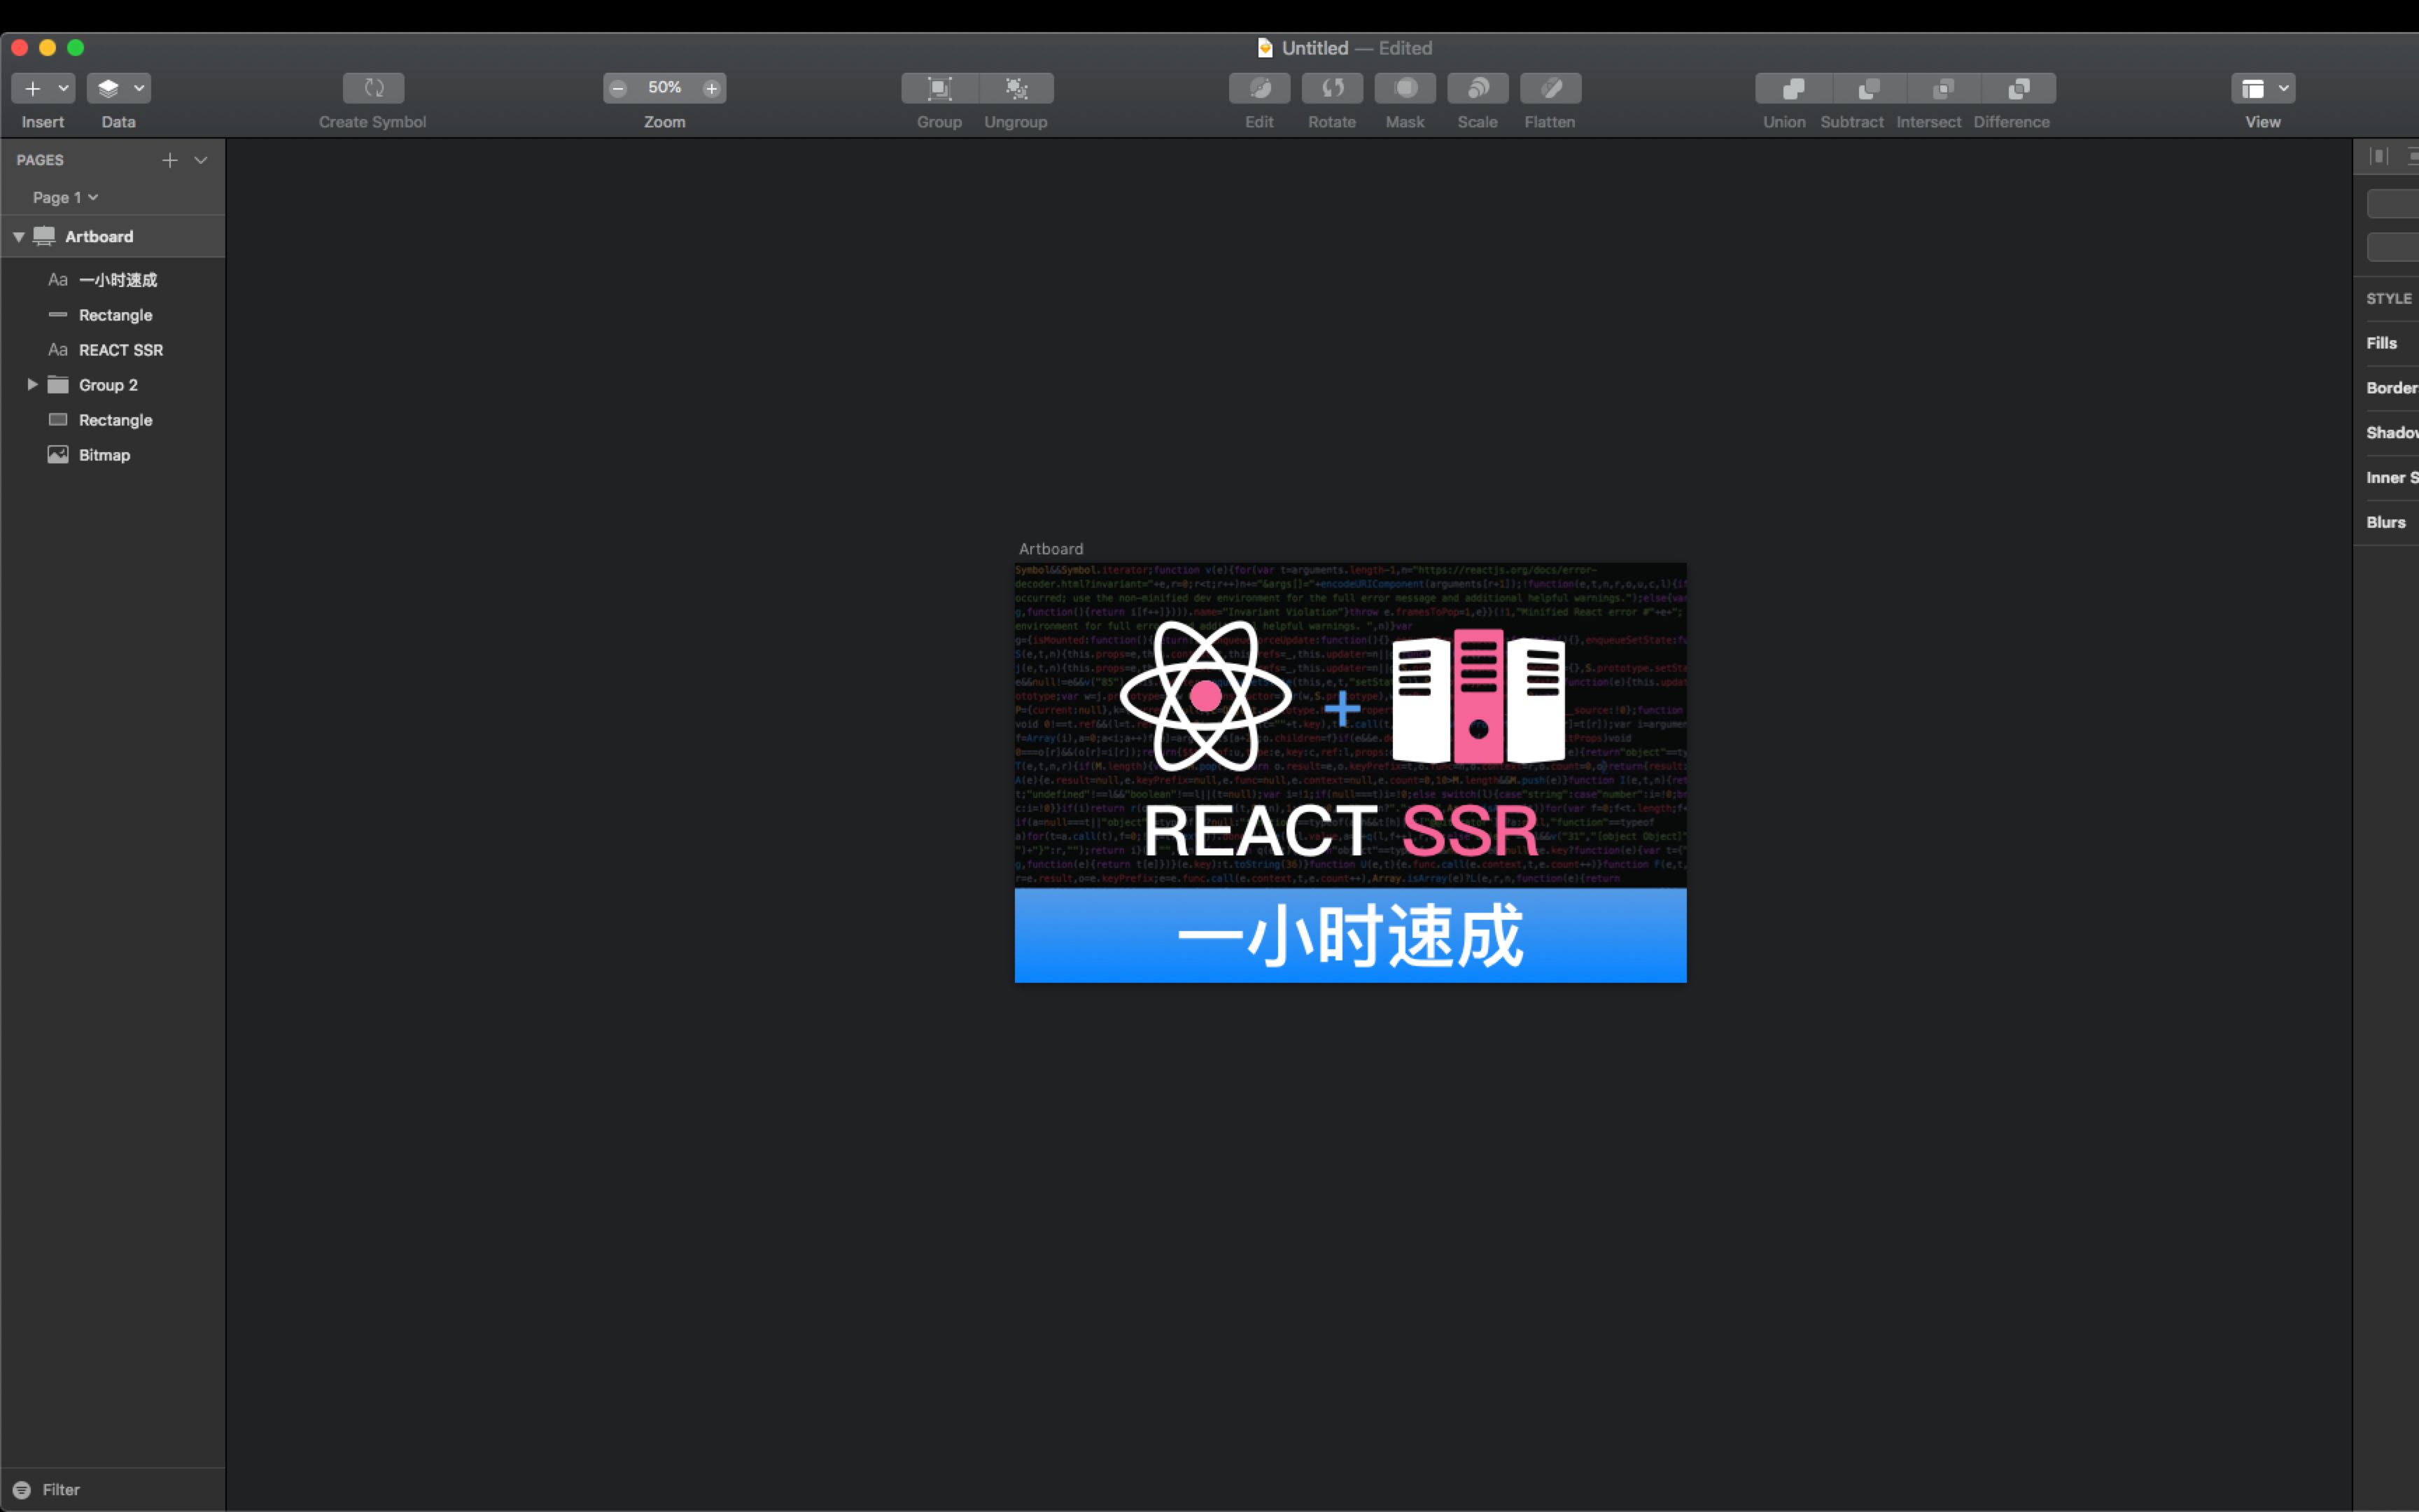Viewport: 2419px width, 1512px height.
Task: Open the Page 1 dropdown
Action: [65, 197]
